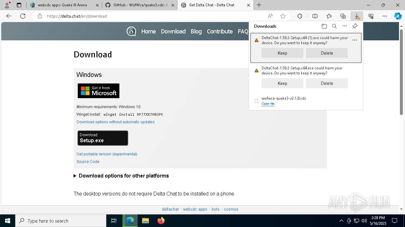Switch to GitHub WofWca/quake3.xdc tab
The width and height of the screenshot is (405, 227).
click(x=140, y=5)
